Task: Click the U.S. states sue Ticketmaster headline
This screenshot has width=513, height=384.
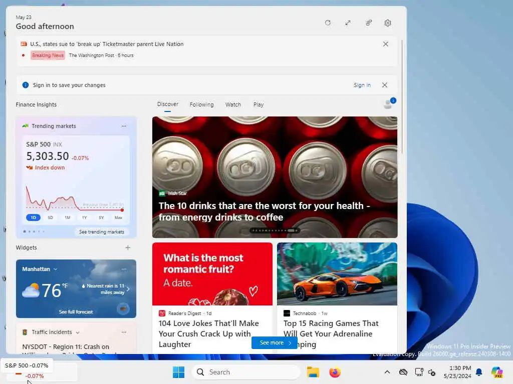Action: click(107, 44)
